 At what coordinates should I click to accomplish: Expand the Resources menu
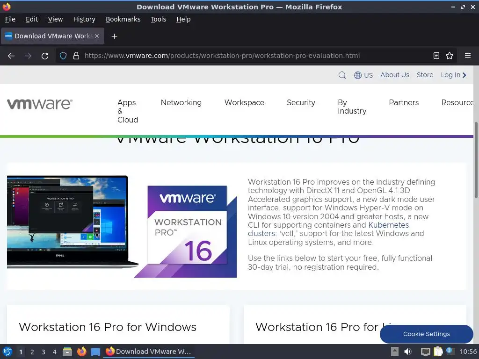pos(457,102)
